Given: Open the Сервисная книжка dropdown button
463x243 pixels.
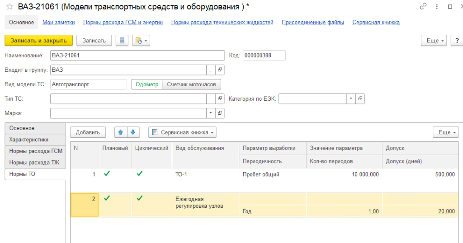Looking at the screenshot, I should pos(182,132).
